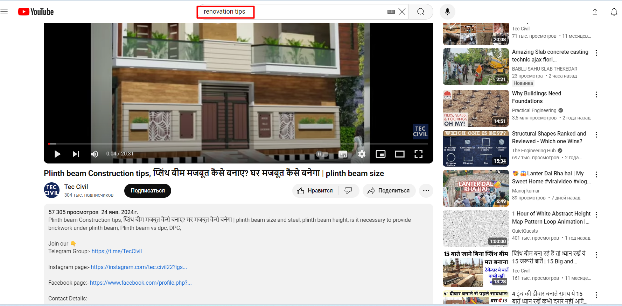This screenshot has width=622, height=306.
Task: Toggle subtitles in the player
Action: point(343,154)
